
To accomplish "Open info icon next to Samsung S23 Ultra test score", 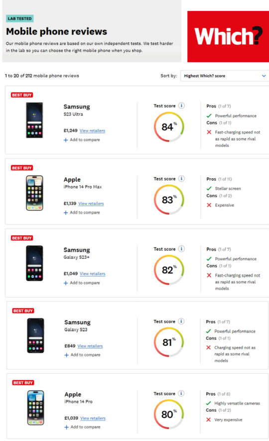I will pos(181,106).
